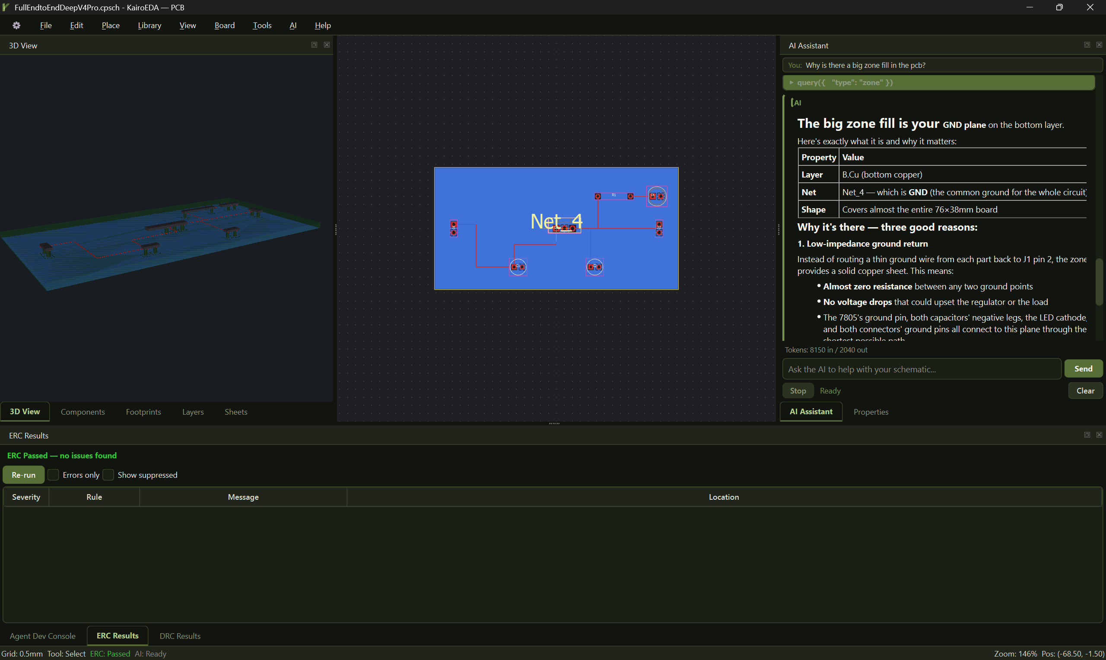Click the Stop button

(798, 390)
